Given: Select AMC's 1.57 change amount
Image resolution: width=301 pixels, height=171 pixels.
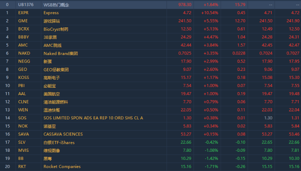Looking at the screenshot, I should [241, 45].
